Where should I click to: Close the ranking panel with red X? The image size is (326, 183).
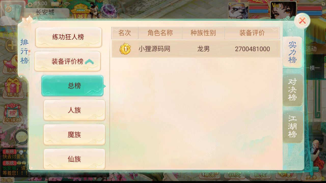click(302, 21)
